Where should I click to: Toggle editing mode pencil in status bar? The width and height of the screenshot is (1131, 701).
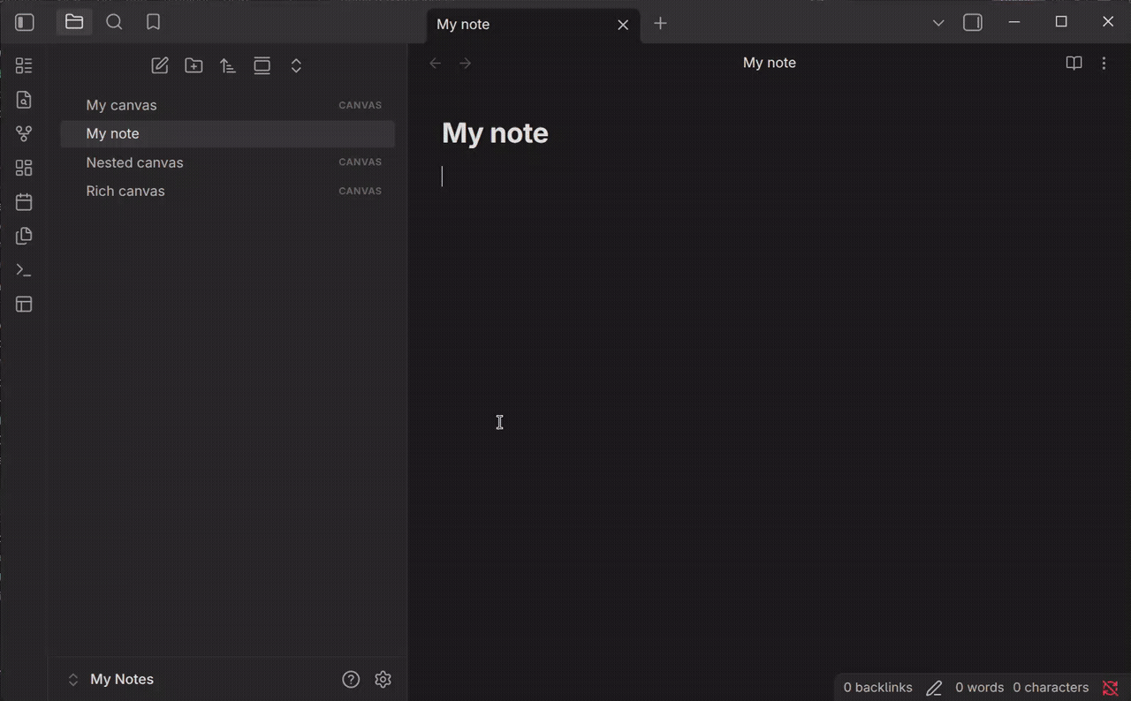click(x=934, y=688)
